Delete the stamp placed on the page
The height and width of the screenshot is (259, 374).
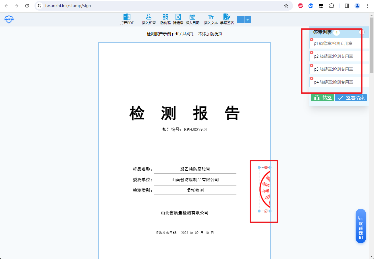point(266,167)
